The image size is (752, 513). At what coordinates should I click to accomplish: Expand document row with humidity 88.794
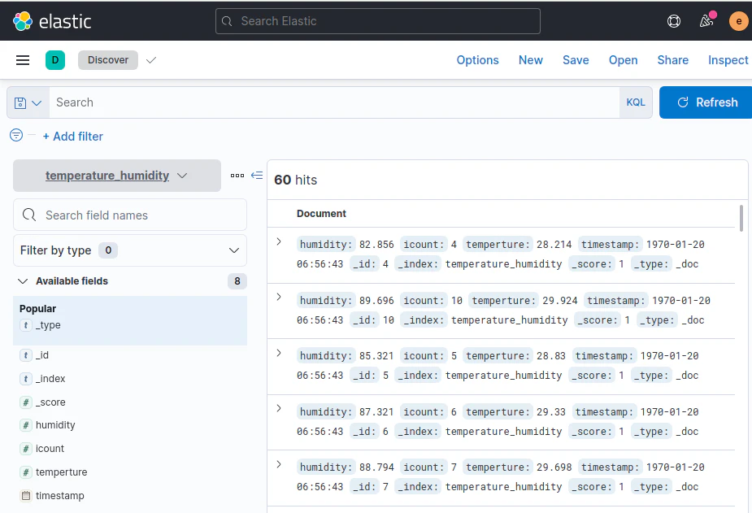[279, 464]
